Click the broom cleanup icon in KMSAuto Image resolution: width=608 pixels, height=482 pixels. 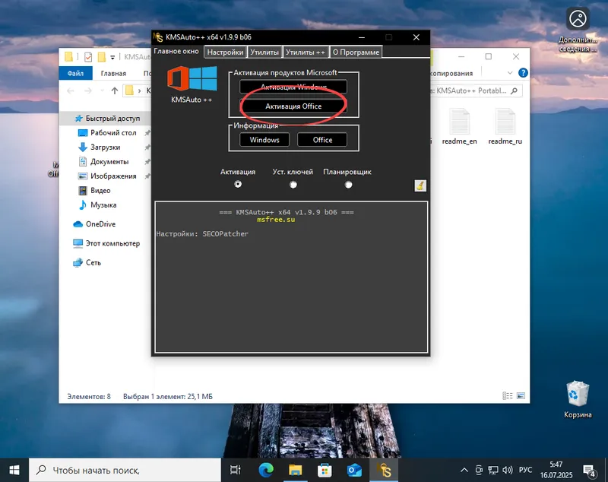click(420, 185)
